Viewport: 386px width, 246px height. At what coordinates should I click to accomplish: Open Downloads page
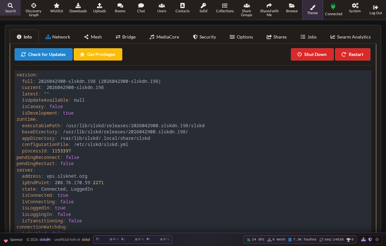click(78, 8)
